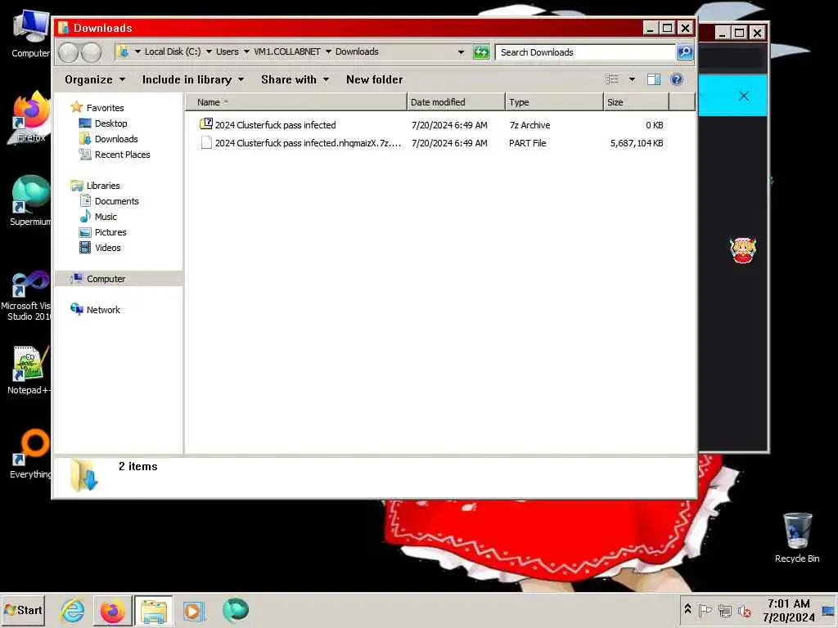Open the Help question mark icon
This screenshot has height=628, width=838.
pyautogui.click(x=677, y=79)
